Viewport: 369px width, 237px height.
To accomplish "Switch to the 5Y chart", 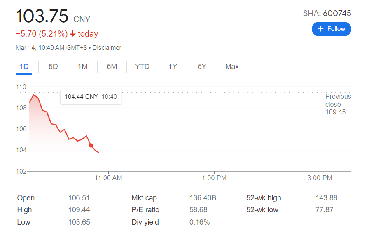I will (202, 67).
